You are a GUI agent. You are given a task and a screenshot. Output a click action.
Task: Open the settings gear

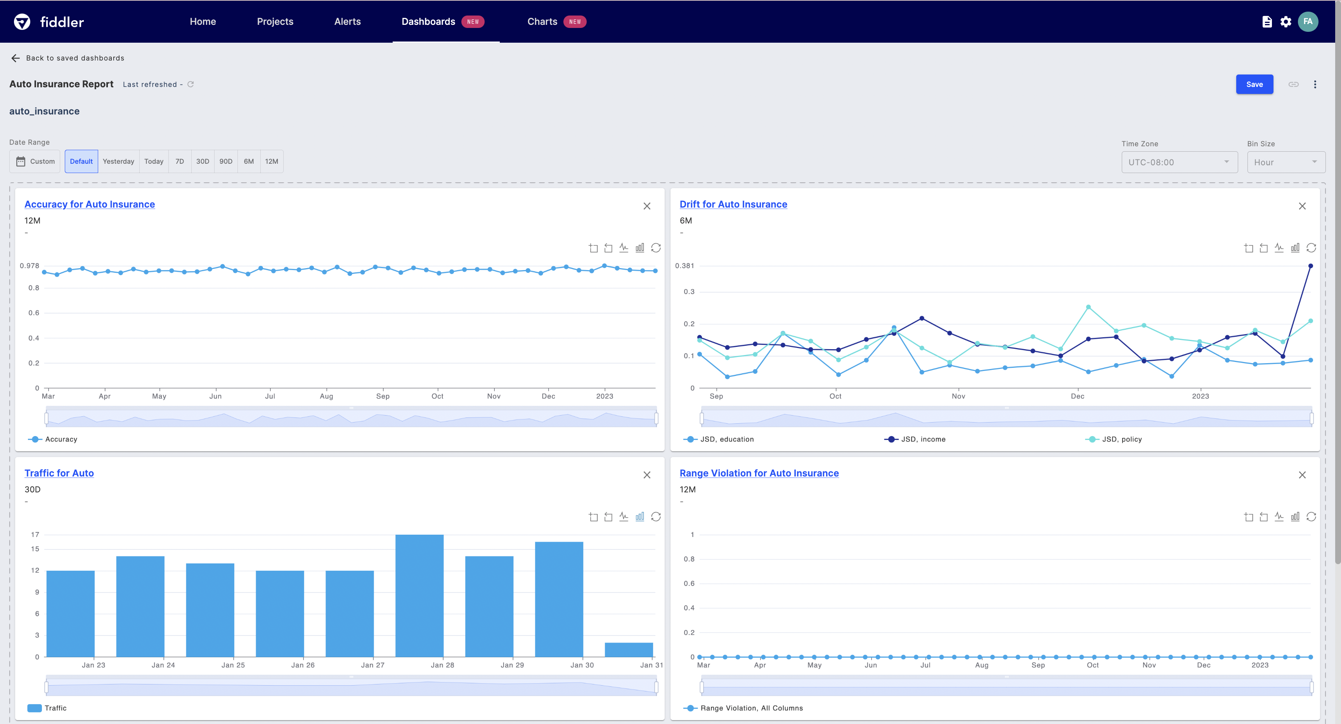(x=1286, y=22)
